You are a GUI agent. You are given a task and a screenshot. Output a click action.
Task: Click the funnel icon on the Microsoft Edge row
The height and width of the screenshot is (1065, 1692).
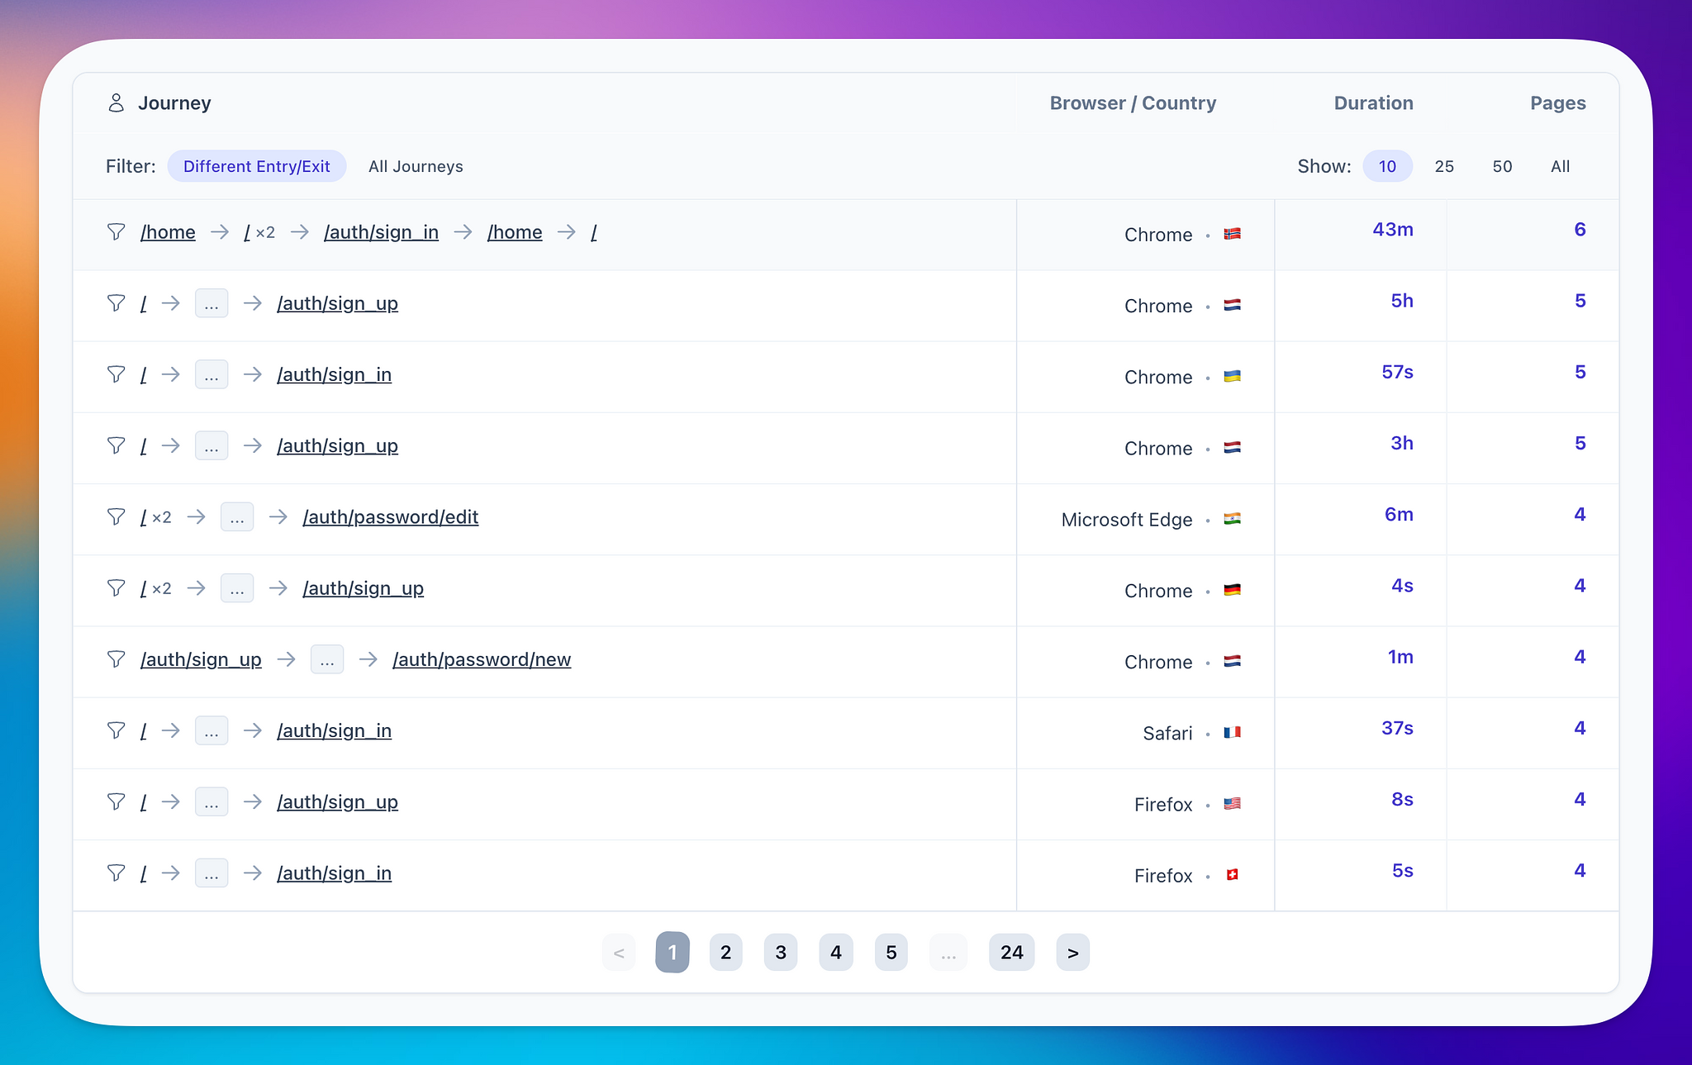pyautogui.click(x=116, y=516)
